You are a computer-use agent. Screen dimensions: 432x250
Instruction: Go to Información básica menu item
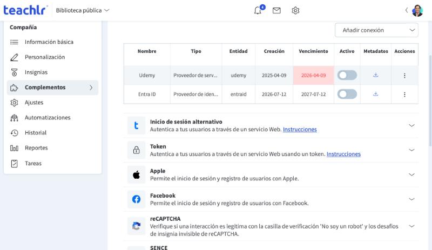point(52,42)
